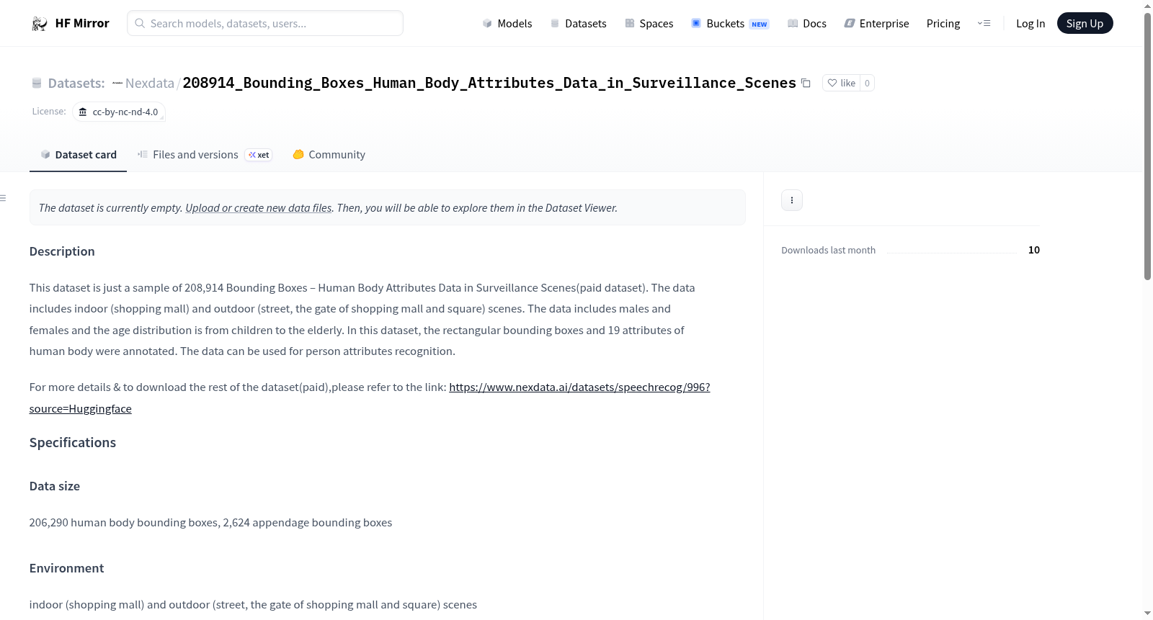Click the Specifications heading

(x=73, y=443)
